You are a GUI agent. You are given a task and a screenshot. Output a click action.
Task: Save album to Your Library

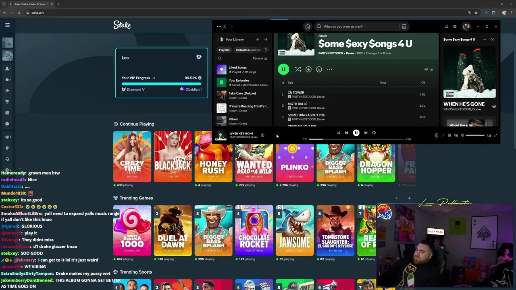(x=308, y=69)
